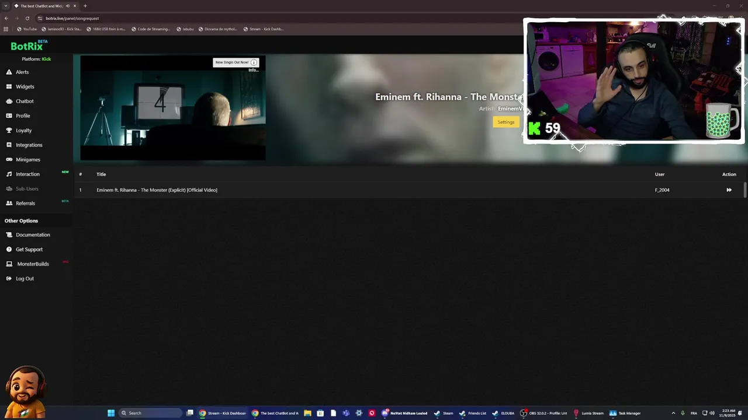Image resolution: width=748 pixels, height=420 pixels.
Task: Click the Action column header
Action: coord(729,174)
